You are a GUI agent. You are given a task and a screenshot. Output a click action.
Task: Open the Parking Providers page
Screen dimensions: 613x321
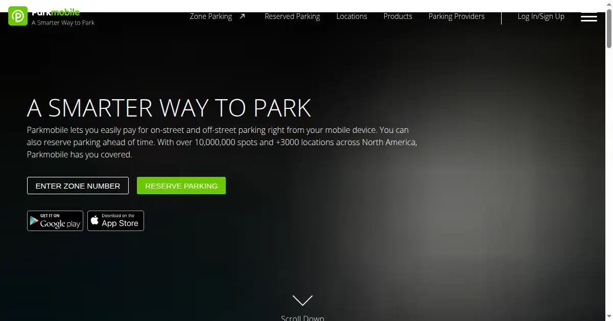tap(456, 16)
